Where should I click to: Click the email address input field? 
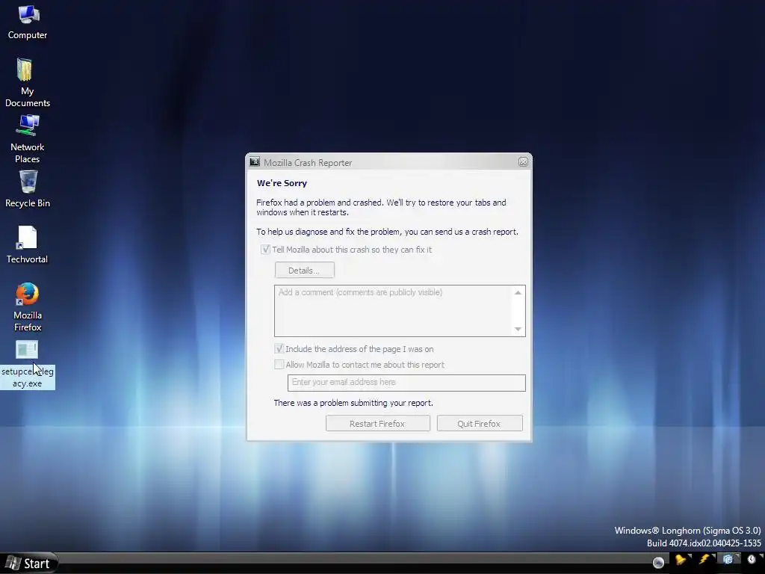pyautogui.click(x=406, y=383)
